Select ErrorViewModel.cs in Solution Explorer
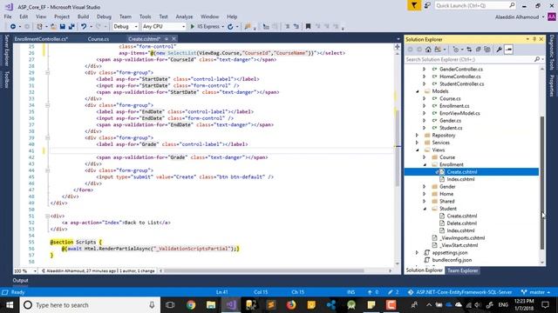 [x=459, y=113]
